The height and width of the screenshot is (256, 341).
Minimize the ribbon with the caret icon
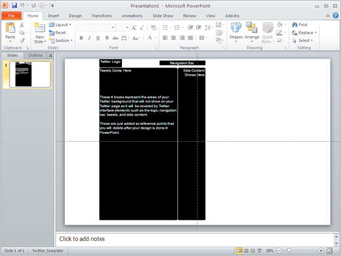click(x=328, y=16)
